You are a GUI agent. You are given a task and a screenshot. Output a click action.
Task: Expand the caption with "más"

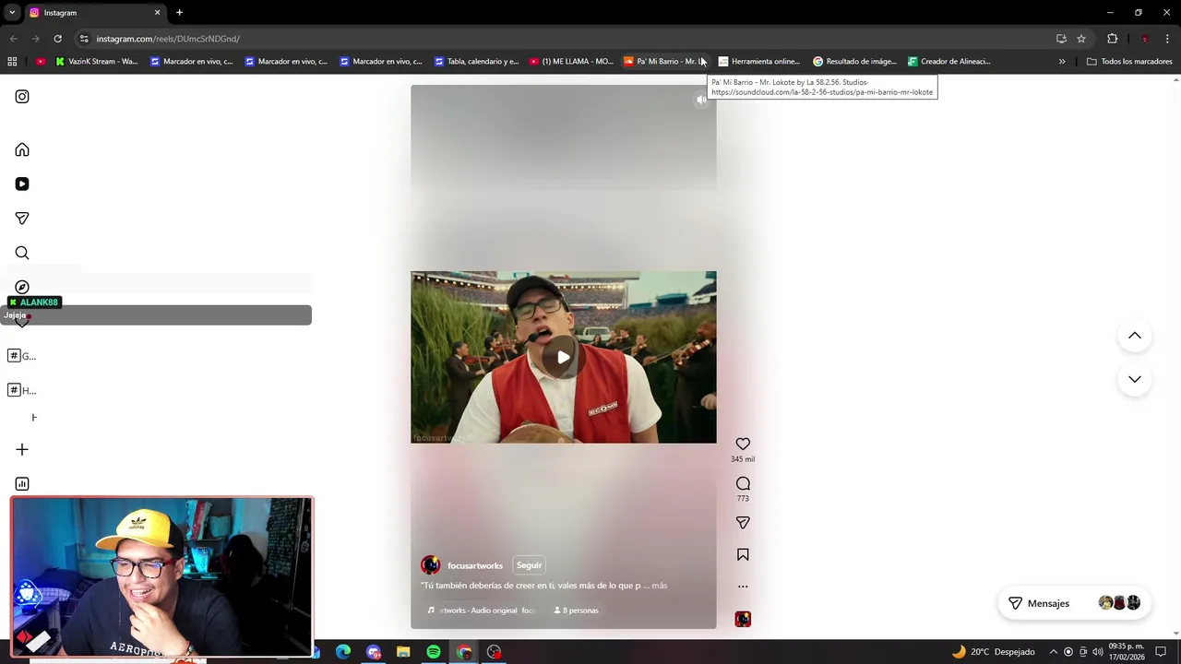point(659,586)
